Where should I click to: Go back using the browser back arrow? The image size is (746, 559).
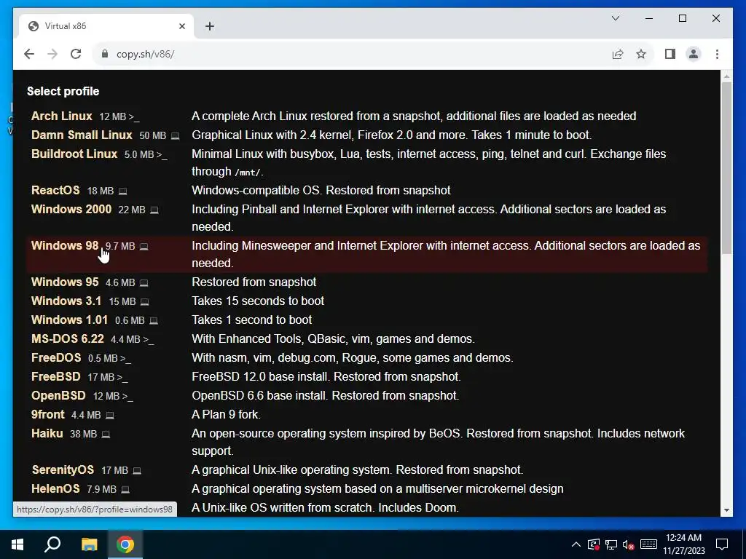click(29, 54)
